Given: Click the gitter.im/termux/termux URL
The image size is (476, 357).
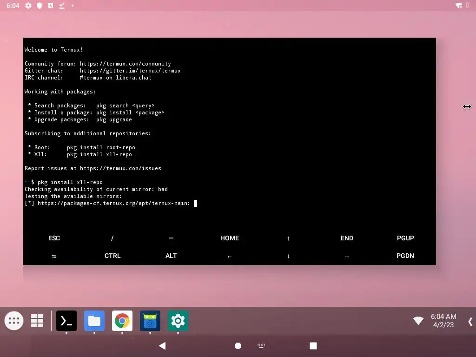Looking at the screenshot, I should pyautogui.click(x=130, y=71).
